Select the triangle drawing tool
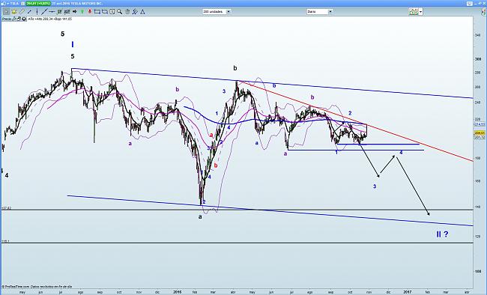The width and height of the screenshot is (487, 295). [142, 12]
